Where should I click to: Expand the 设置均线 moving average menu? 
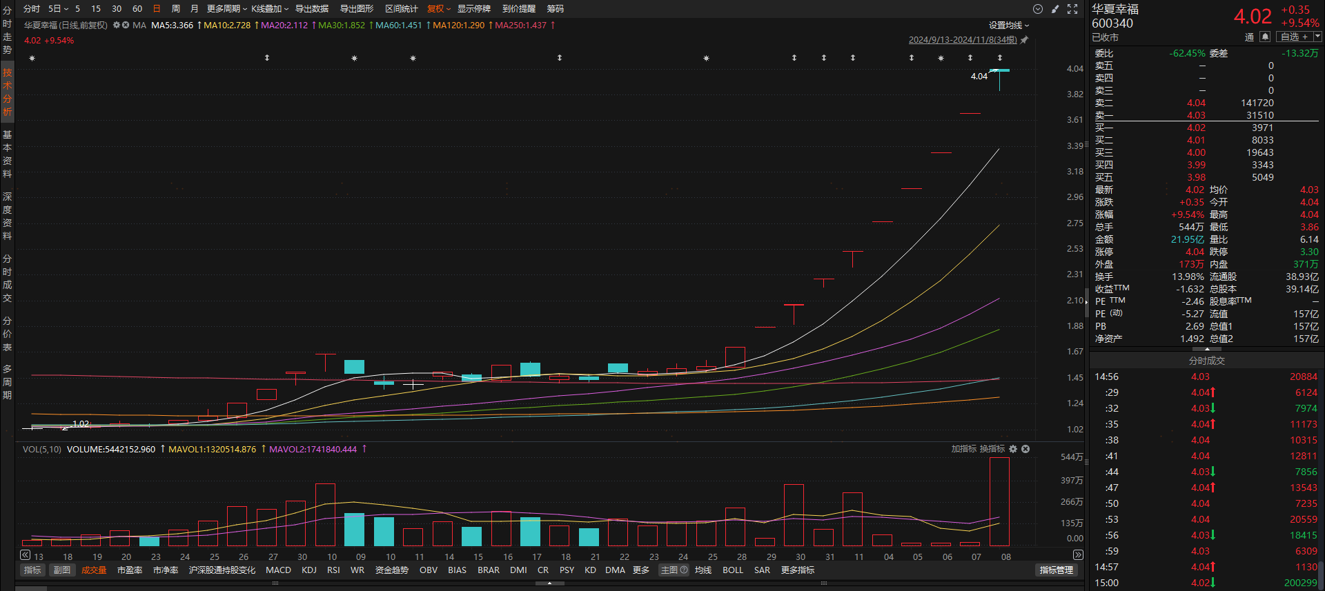pyautogui.click(x=1008, y=26)
